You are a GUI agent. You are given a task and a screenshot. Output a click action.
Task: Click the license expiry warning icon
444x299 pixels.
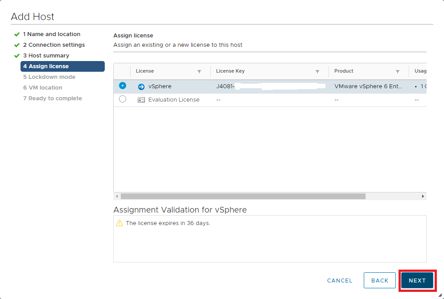[119, 223]
